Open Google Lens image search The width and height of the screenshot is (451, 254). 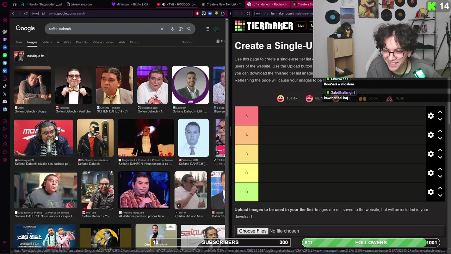pyautogui.click(x=181, y=29)
